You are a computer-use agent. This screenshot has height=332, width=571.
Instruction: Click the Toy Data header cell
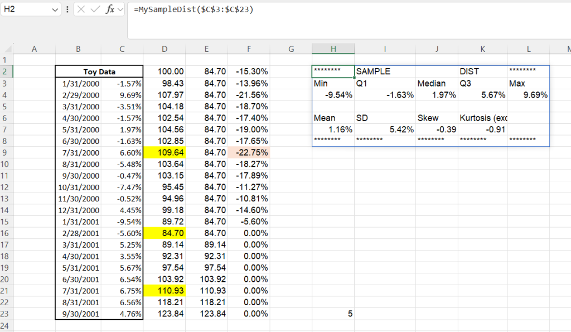99,71
